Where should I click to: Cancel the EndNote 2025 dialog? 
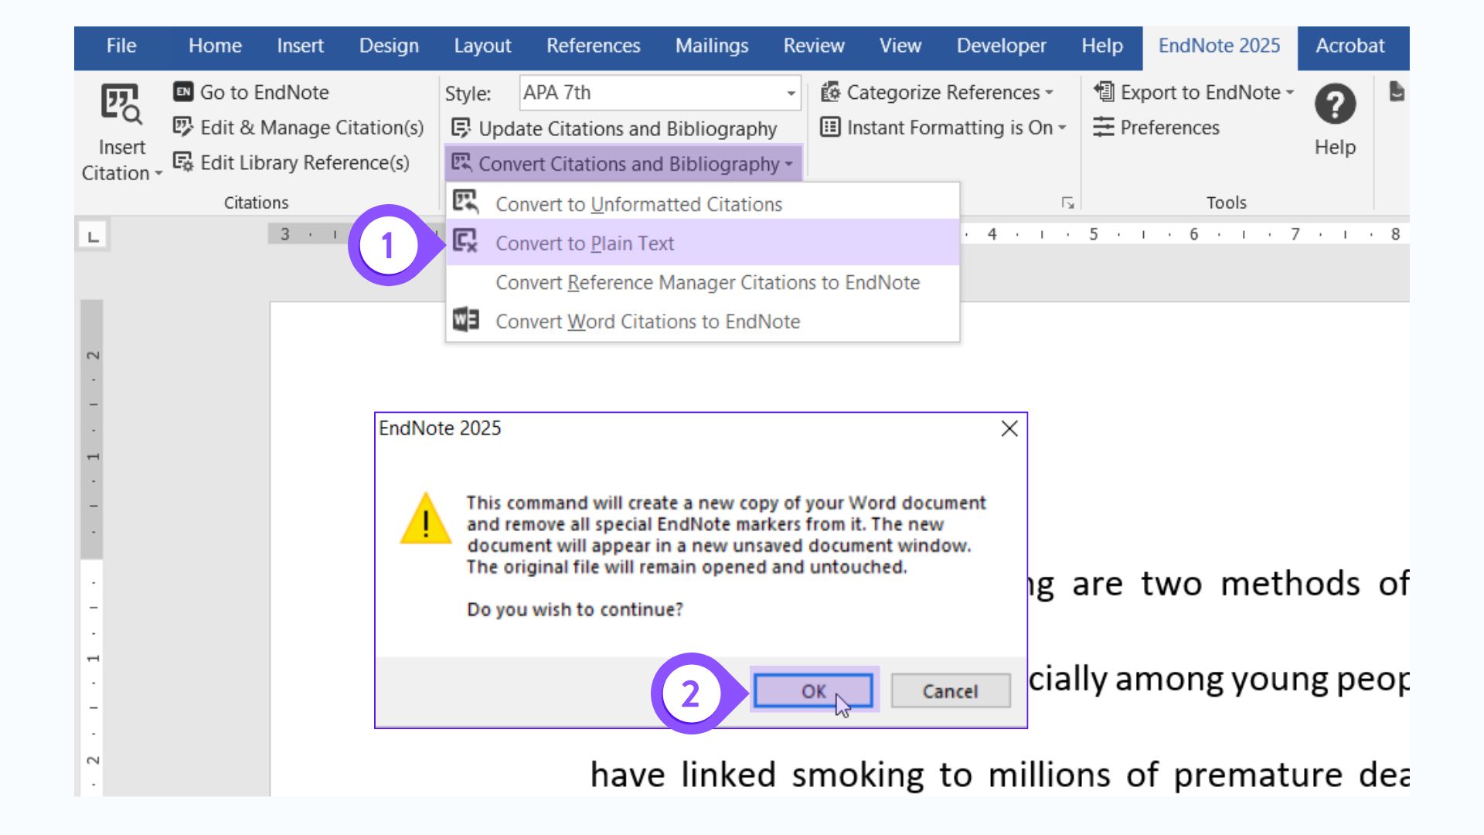[950, 691]
